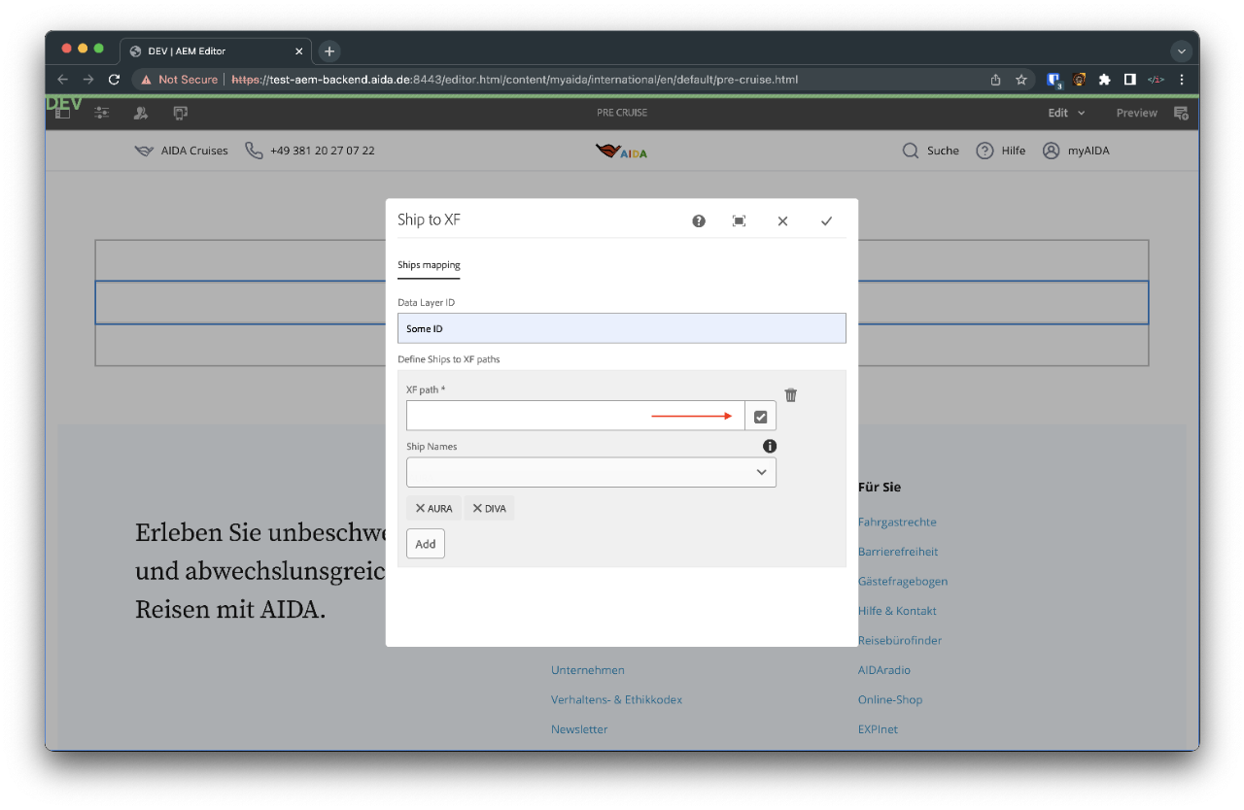Open XF path picker checkbox button
Viewport: 1244px width, 810px height.
760,417
